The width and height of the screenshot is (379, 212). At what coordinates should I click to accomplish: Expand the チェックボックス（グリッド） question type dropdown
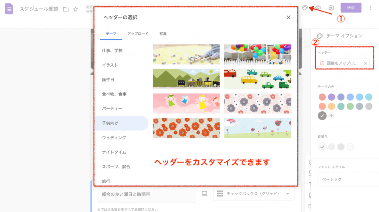(x=254, y=194)
